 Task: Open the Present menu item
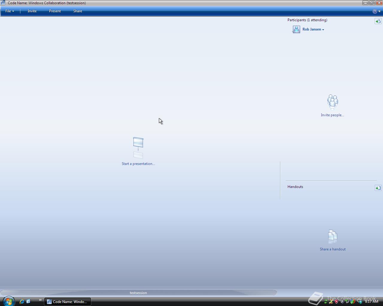55,11
